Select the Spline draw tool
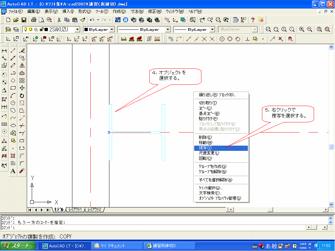335x251 pixels. pyautogui.click(x=13, y=118)
